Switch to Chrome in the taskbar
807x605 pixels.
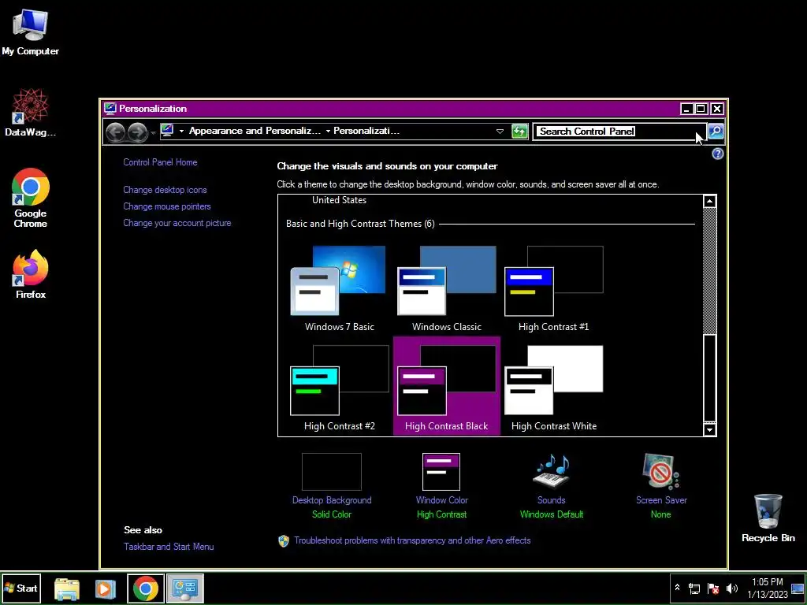(x=146, y=588)
